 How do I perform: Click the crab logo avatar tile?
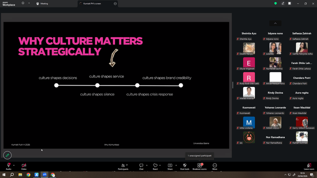(249, 137)
